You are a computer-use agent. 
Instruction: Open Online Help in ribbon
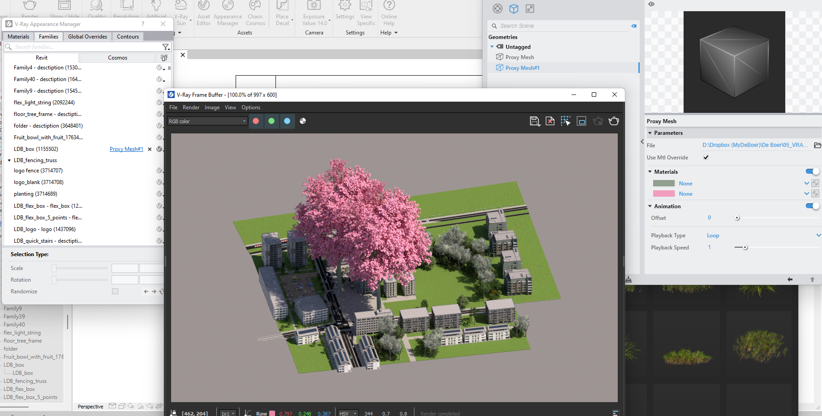(389, 13)
